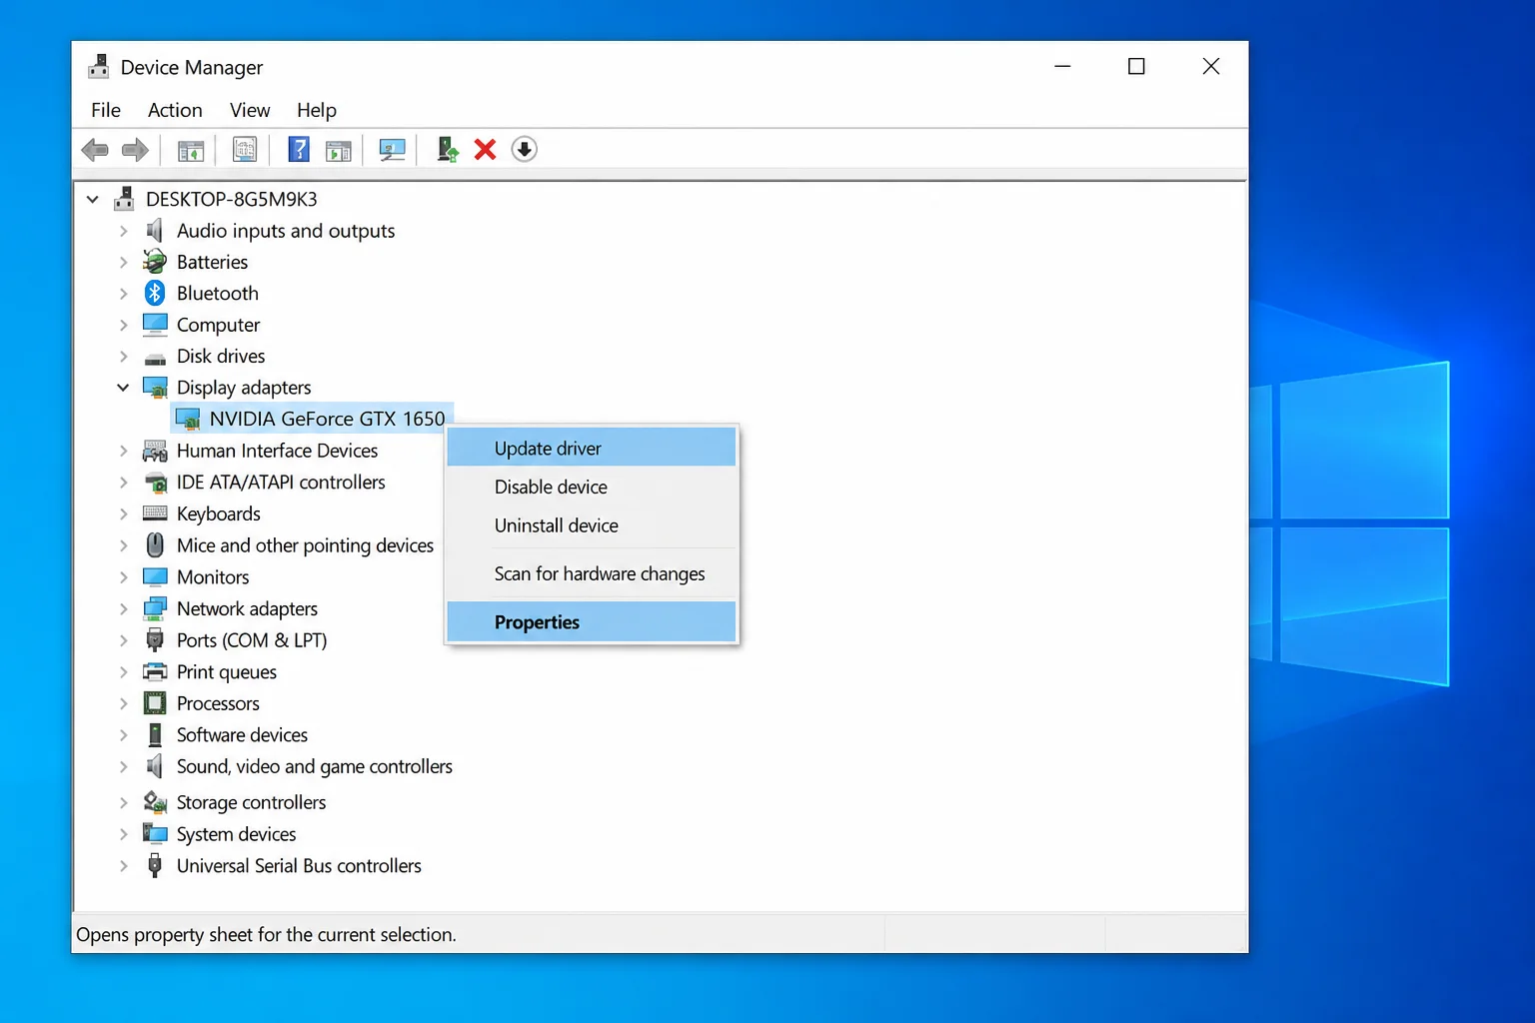Open the View menu
Image resolution: width=1535 pixels, height=1023 pixels.
point(250,110)
